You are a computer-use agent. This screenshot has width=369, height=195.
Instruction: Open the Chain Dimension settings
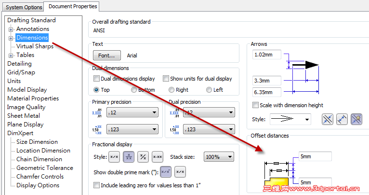(x=39, y=159)
